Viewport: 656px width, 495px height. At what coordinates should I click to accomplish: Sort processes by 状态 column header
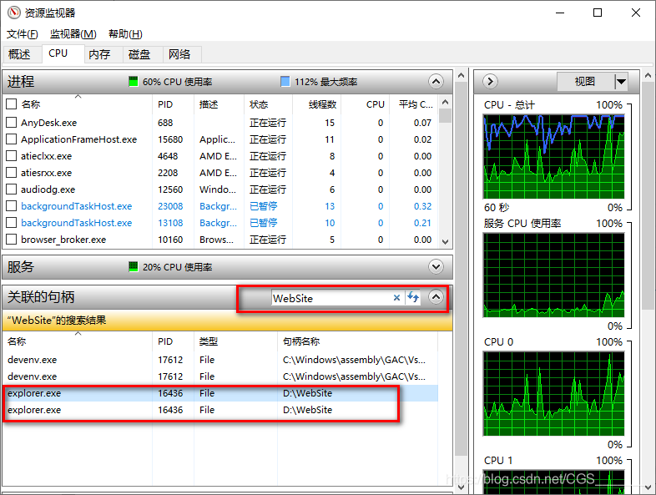pyautogui.click(x=268, y=104)
